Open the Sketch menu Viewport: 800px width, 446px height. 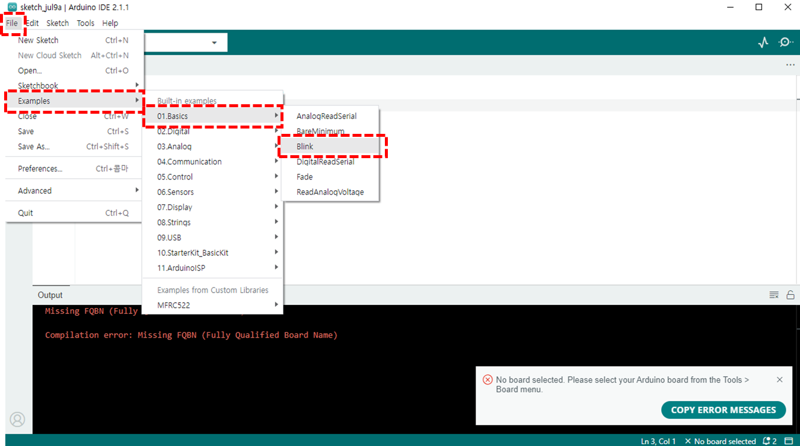(x=58, y=23)
